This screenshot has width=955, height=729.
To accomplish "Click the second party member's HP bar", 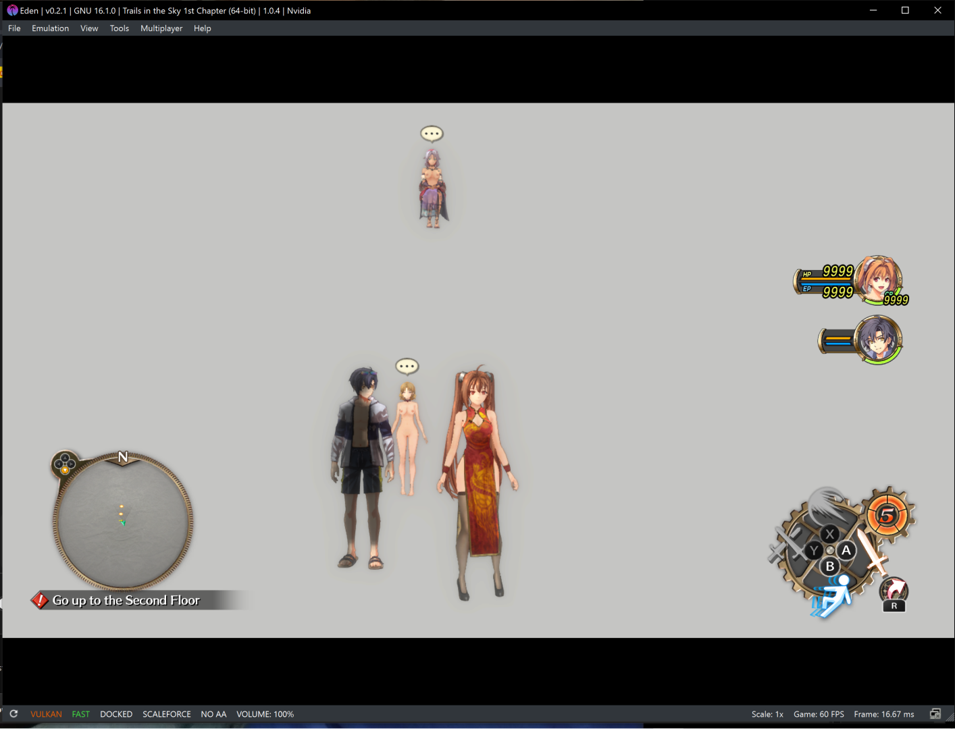I will click(x=837, y=337).
